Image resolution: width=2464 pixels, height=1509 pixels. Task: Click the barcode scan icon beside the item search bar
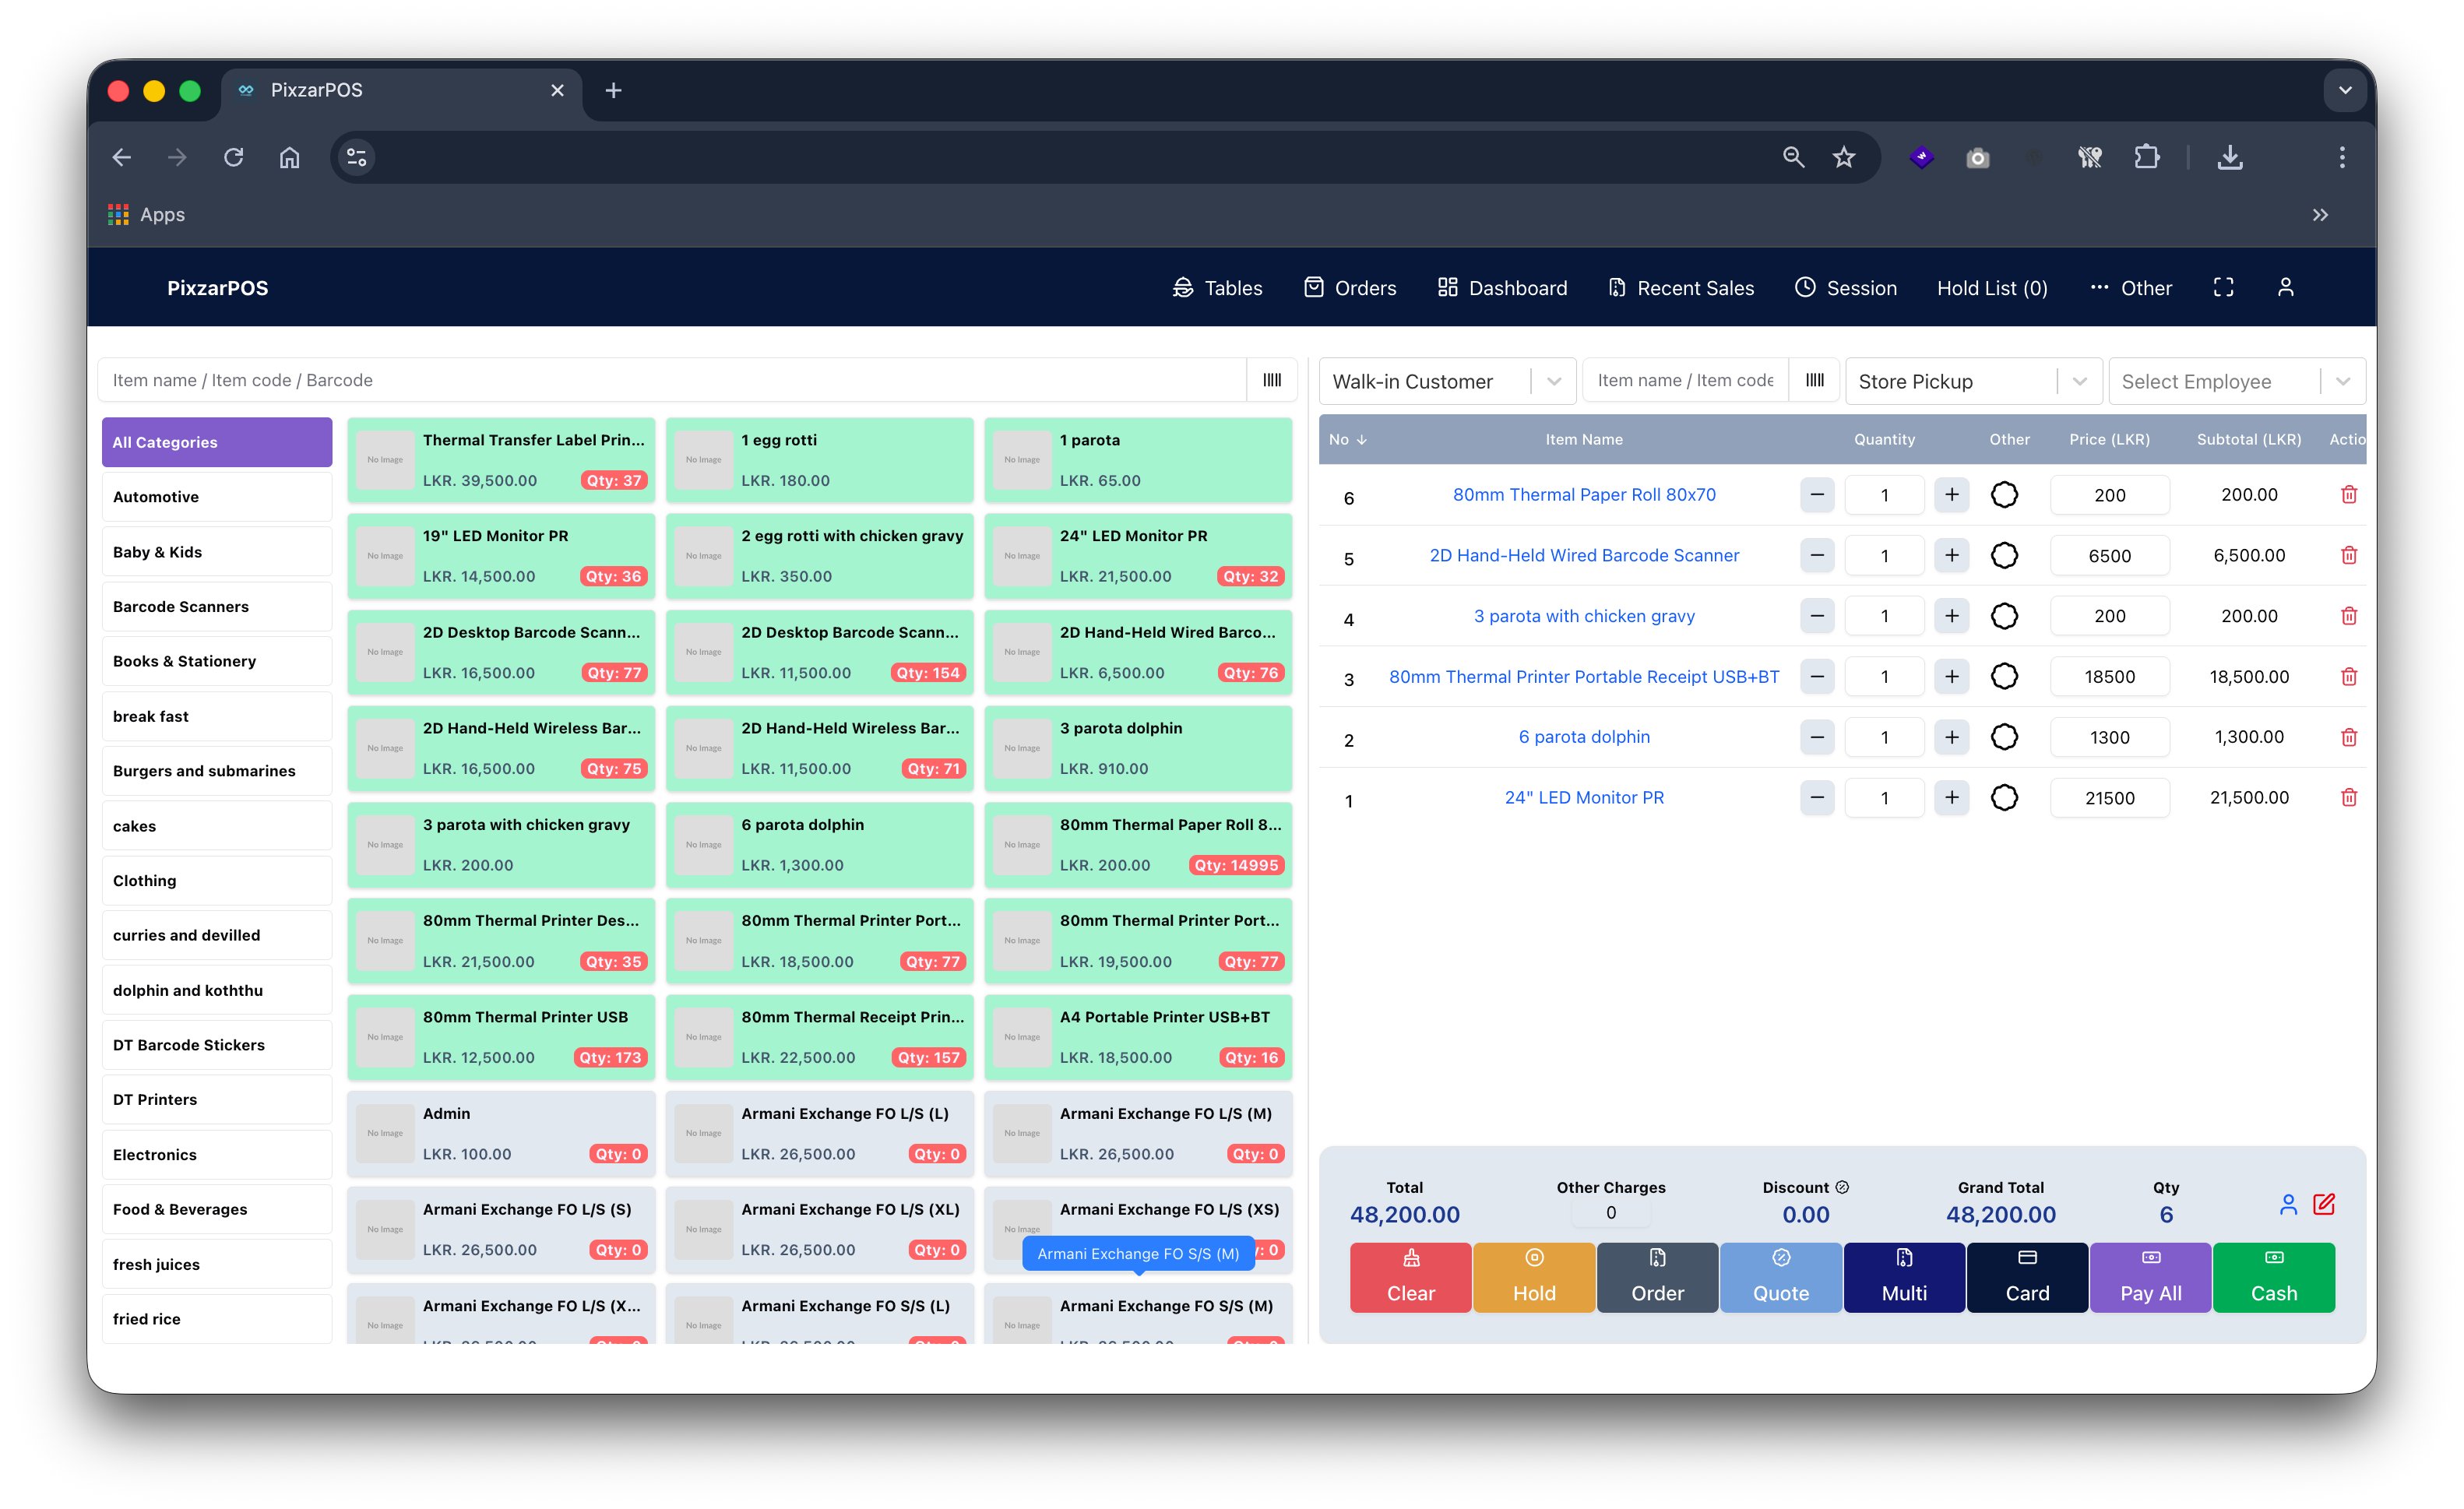pos(1271,380)
